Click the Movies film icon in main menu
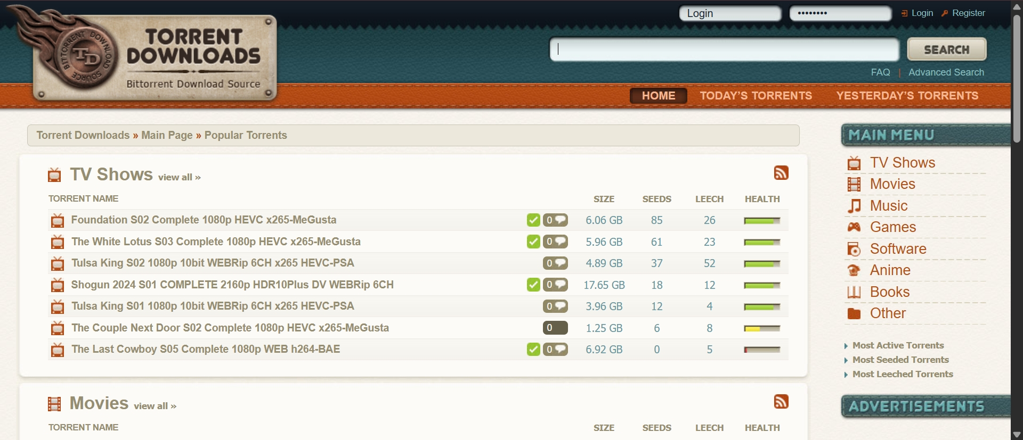Image resolution: width=1023 pixels, height=440 pixels. click(x=854, y=185)
